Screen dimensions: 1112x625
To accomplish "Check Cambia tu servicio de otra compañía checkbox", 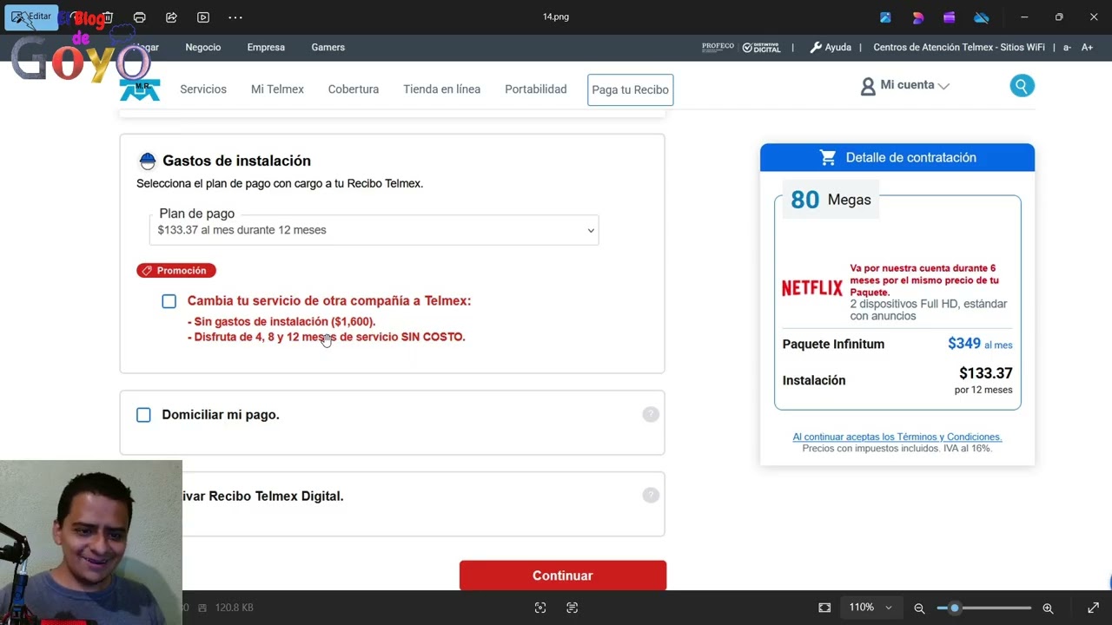I will (169, 301).
